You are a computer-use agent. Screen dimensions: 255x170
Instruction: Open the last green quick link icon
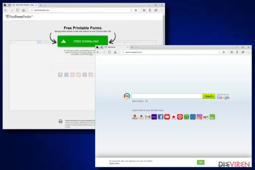[x=212, y=117]
